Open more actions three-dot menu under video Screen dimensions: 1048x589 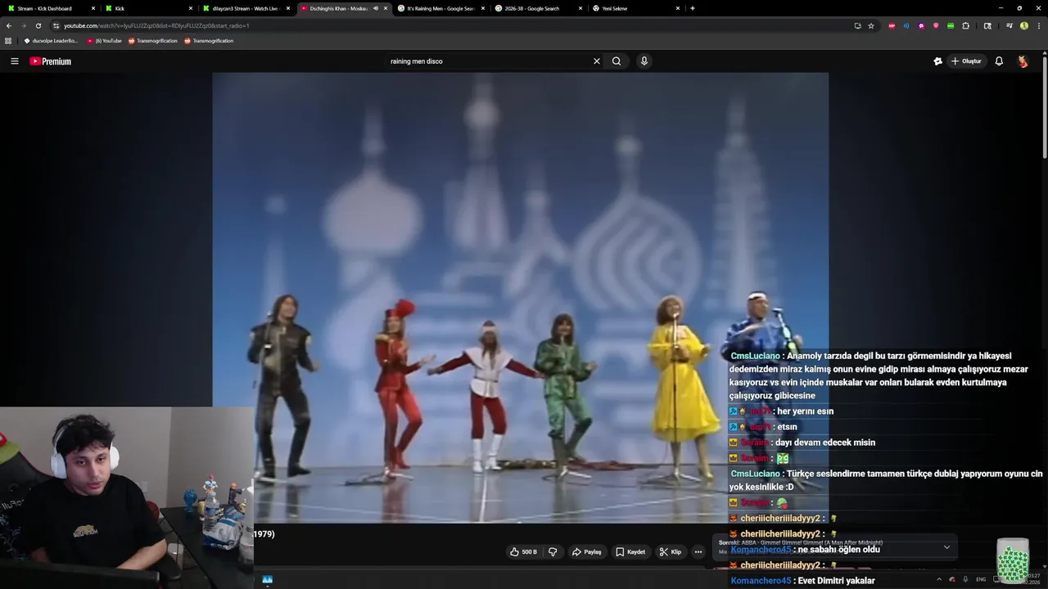point(698,552)
